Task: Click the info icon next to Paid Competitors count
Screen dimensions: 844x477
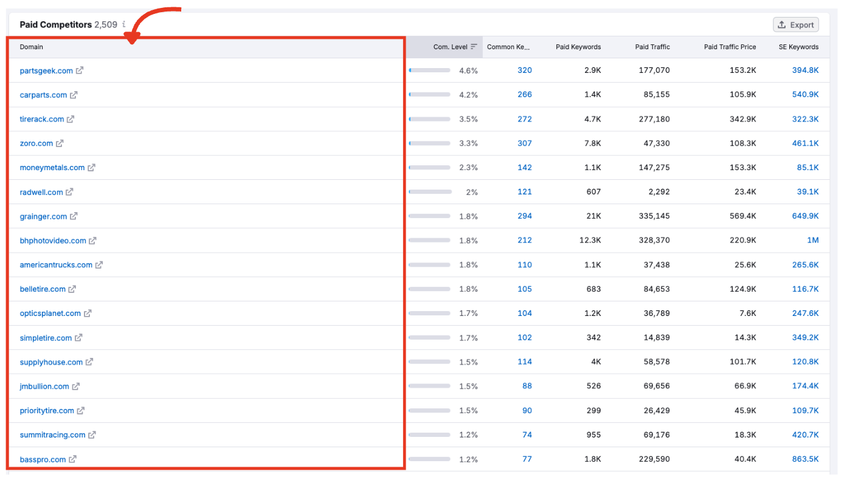Action: pos(124,25)
